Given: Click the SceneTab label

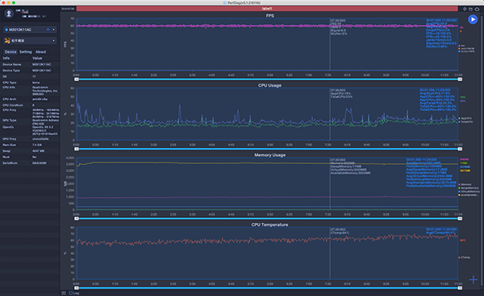Looking at the screenshot, I should 68,9.
